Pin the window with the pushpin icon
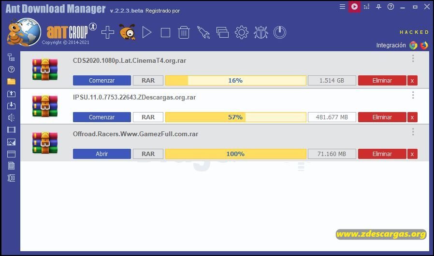434x256 pixels. point(378,7)
